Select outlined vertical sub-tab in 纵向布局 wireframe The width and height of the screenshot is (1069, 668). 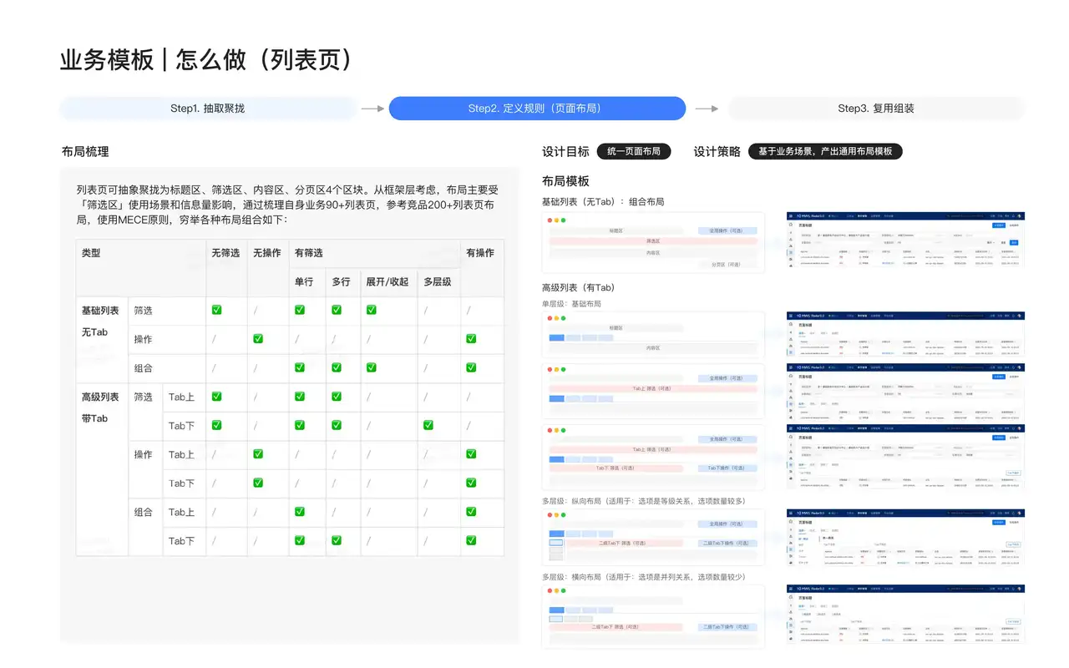pyautogui.click(x=556, y=544)
